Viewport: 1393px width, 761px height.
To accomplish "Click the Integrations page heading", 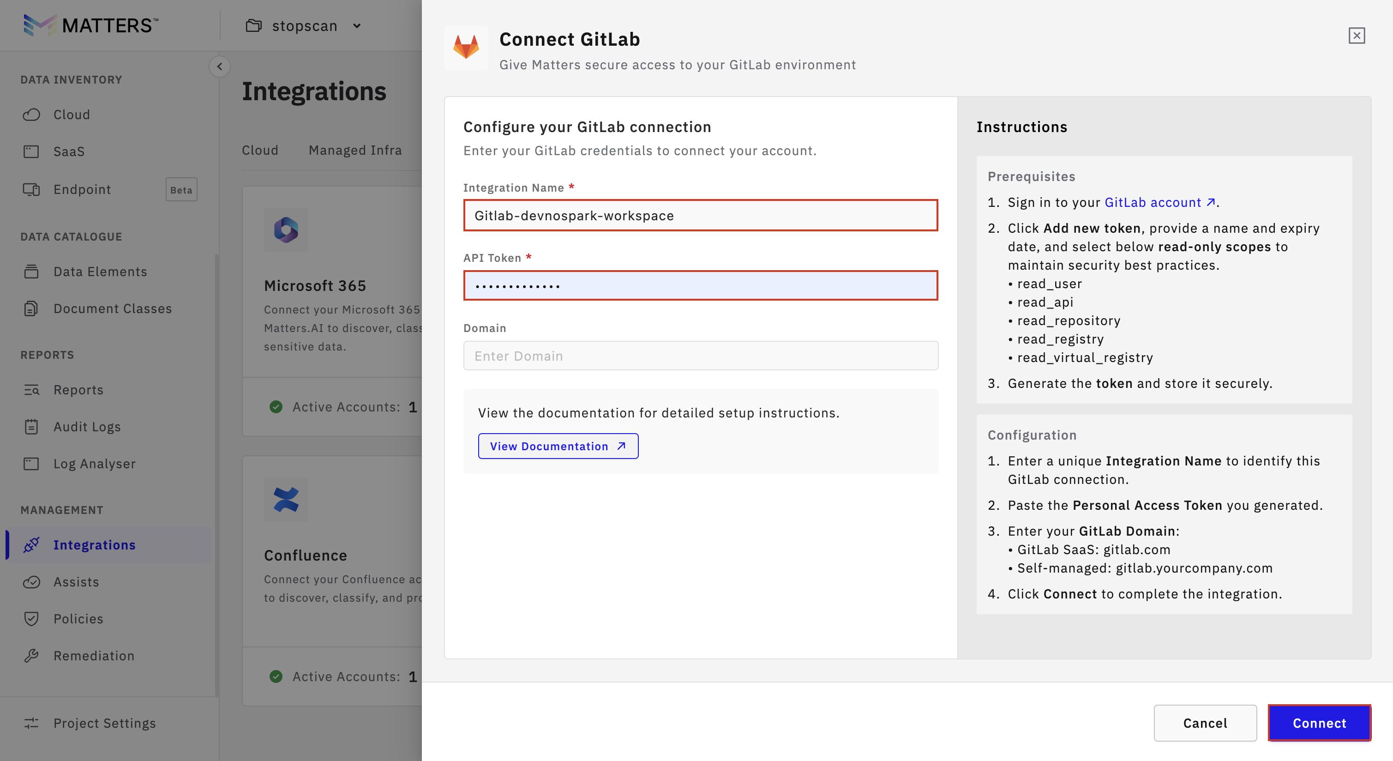I will point(314,91).
